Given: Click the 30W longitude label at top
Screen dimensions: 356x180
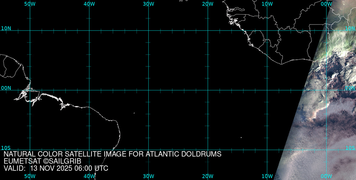Looking at the screenshot, I should pos(148,4).
